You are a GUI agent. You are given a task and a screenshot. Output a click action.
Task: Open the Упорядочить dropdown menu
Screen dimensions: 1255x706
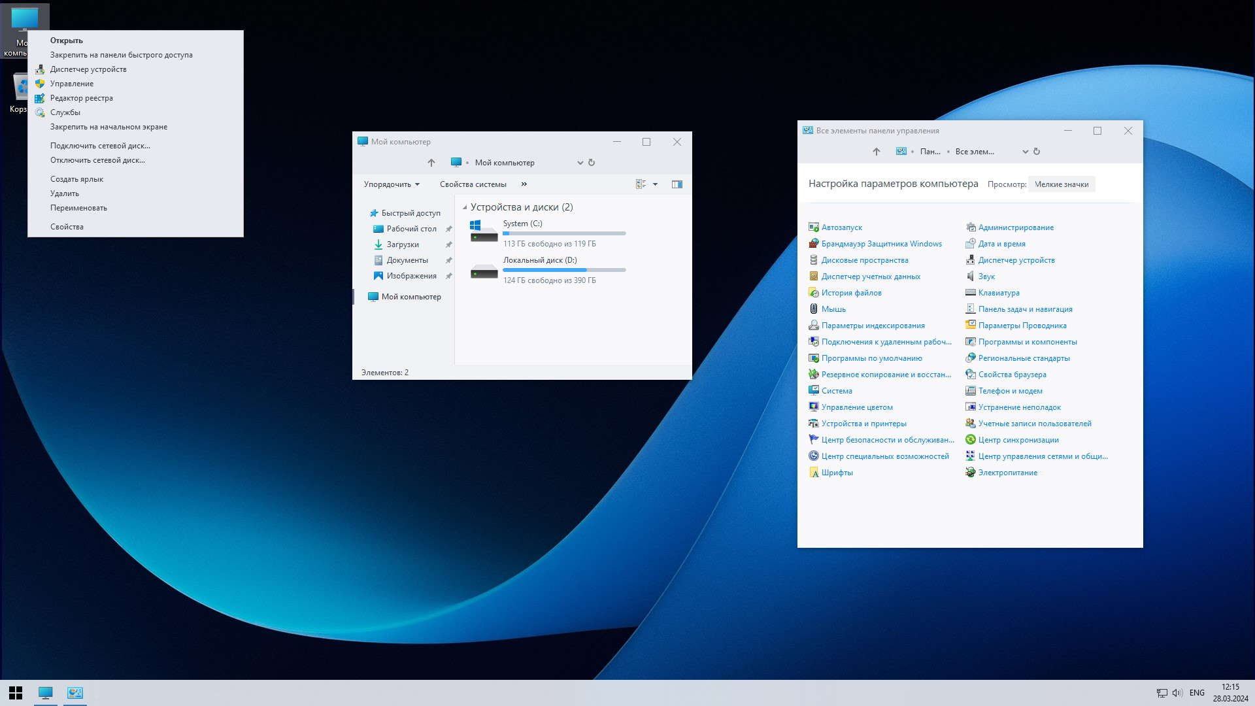click(x=392, y=184)
